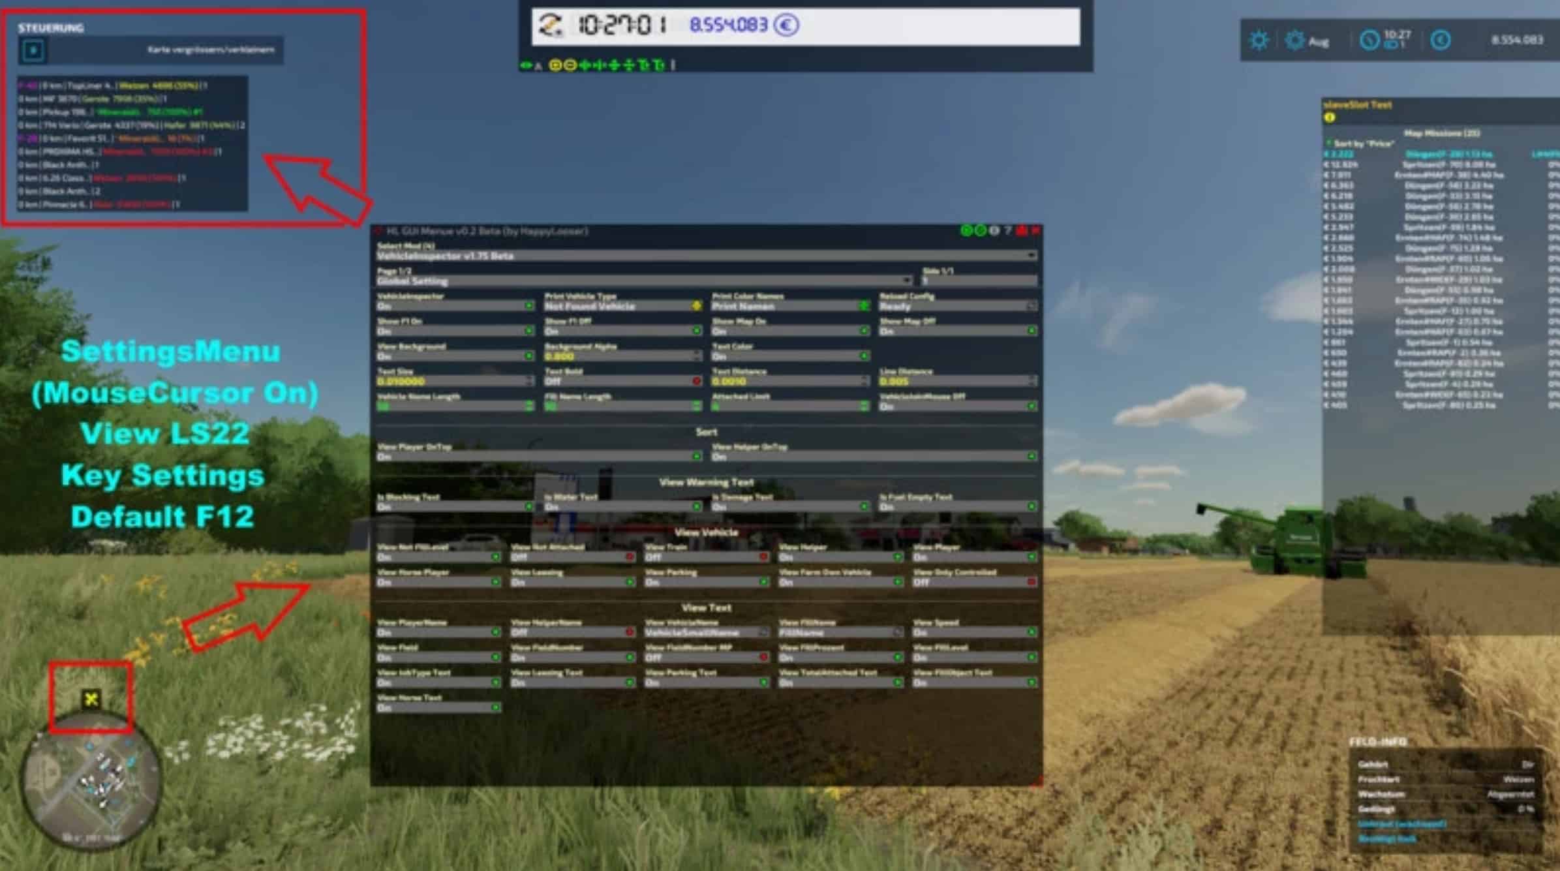Click the sun weather icon in HUD
Image resolution: width=1560 pixels, height=871 pixels.
point(1259,40)
